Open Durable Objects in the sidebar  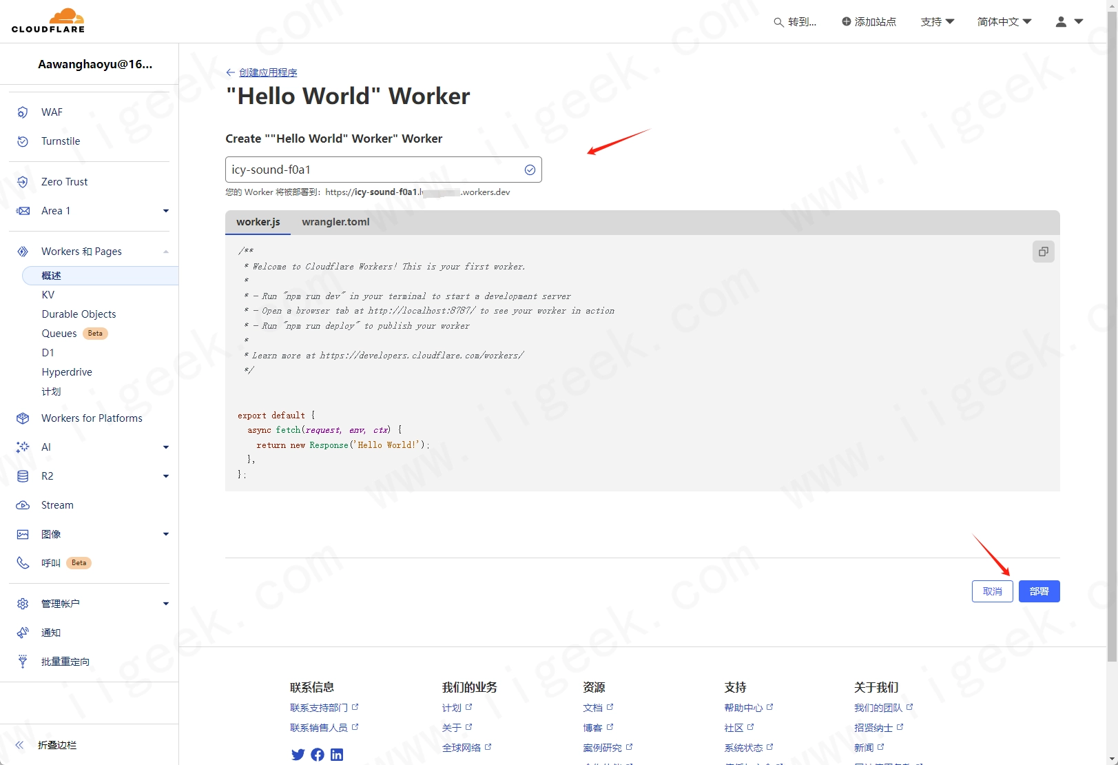point(79,314)
